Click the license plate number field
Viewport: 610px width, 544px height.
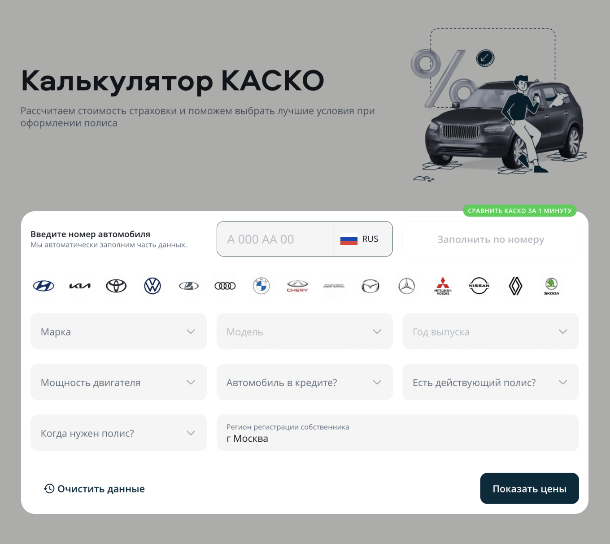[x=275, y=239]
